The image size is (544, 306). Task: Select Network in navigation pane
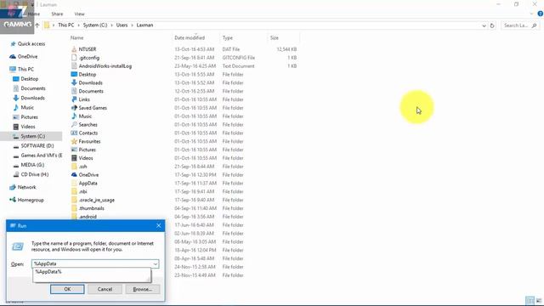[26, 187]
